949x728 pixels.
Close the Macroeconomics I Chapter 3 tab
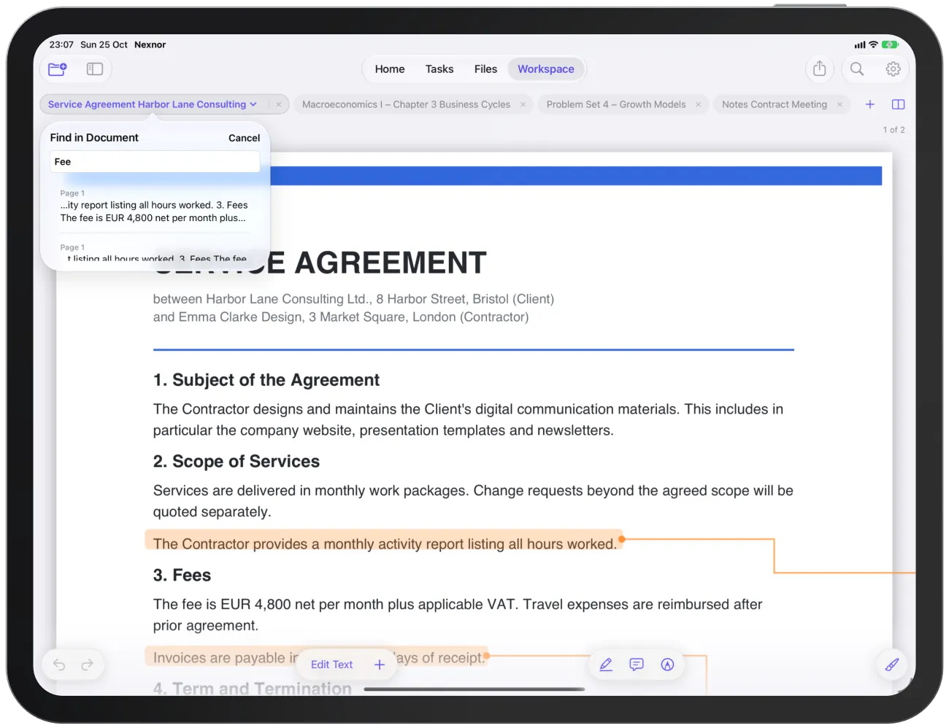coord(523,104)
